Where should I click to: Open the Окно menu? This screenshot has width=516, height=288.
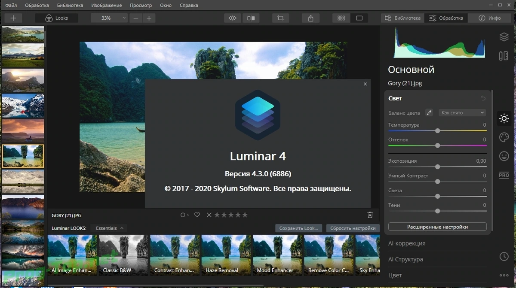[x=166, y=6]
